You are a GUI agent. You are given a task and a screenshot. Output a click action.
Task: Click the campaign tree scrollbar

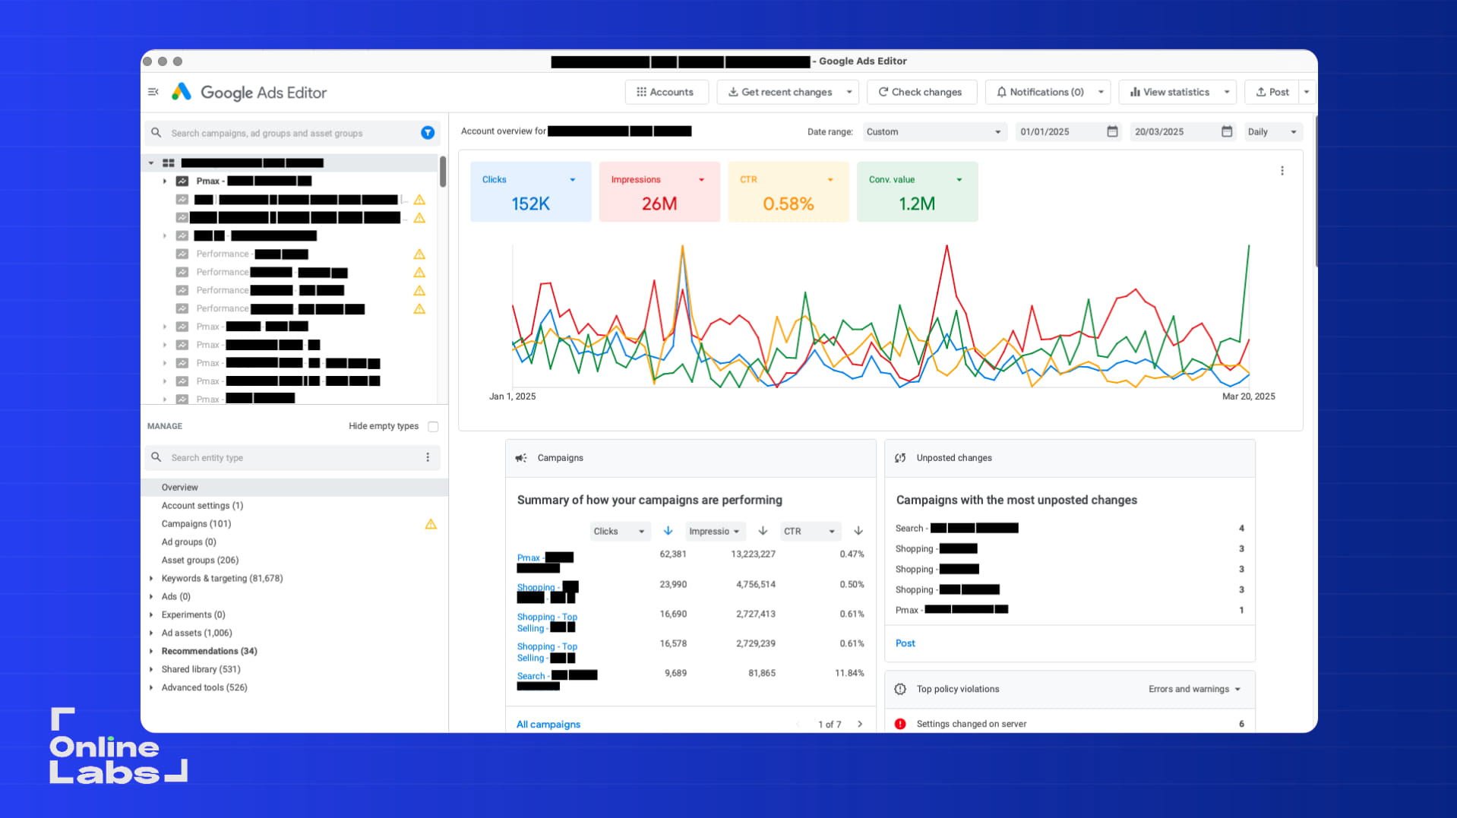click(x=443, y=172)
